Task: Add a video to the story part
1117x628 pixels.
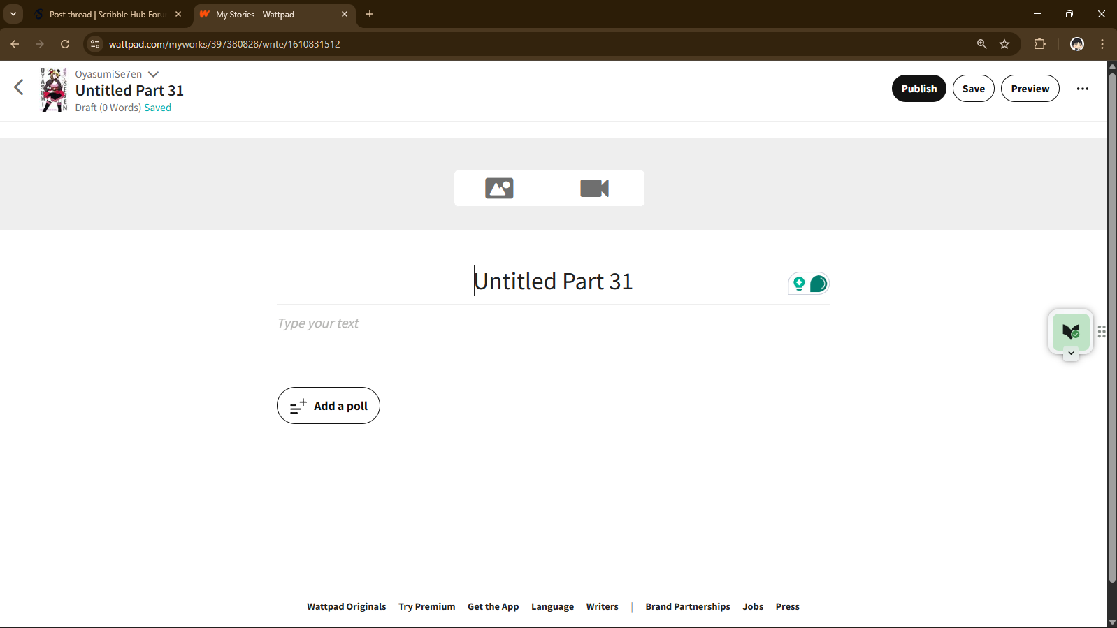Action: pyautogui.click(x=595, y=188)
